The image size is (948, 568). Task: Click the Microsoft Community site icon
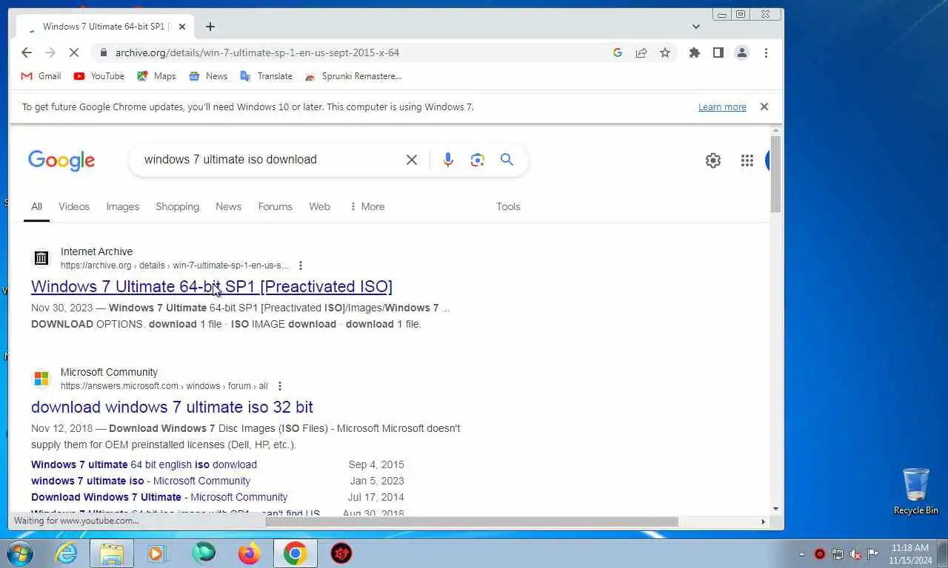(x=41, y=379)
